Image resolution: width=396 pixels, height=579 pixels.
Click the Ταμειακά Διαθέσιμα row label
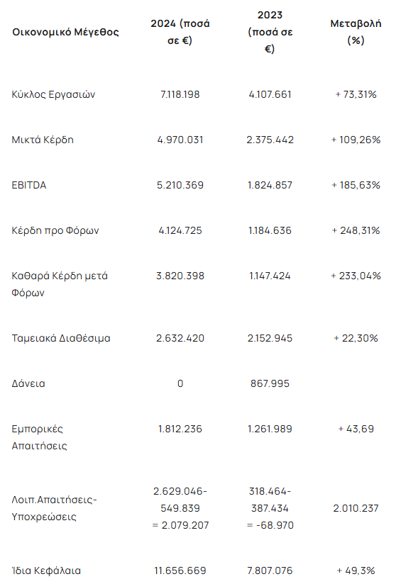(61, 338)
